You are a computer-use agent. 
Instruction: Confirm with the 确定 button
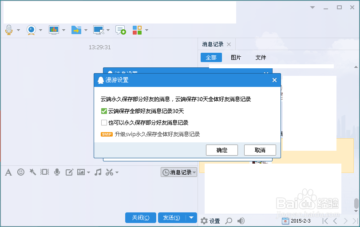click(x=222, y=150)
